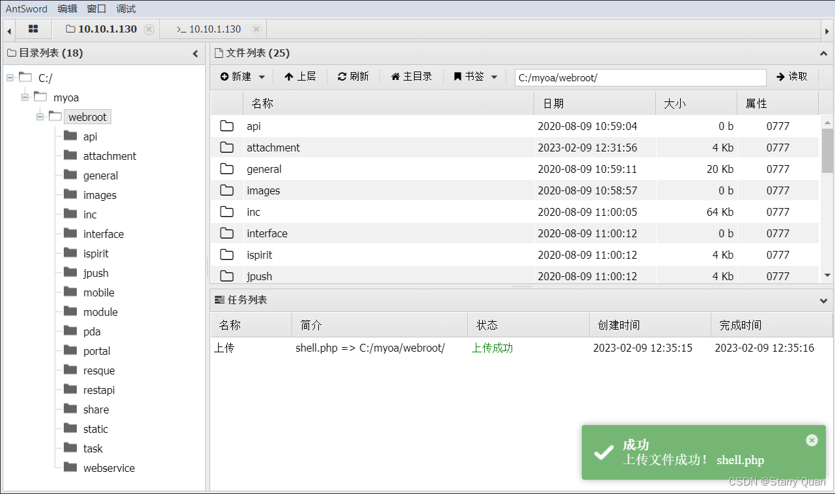This screenshot has width=835, height=494.
Task: Click the 上层 go-up button
Action: [x=300, y=77]
